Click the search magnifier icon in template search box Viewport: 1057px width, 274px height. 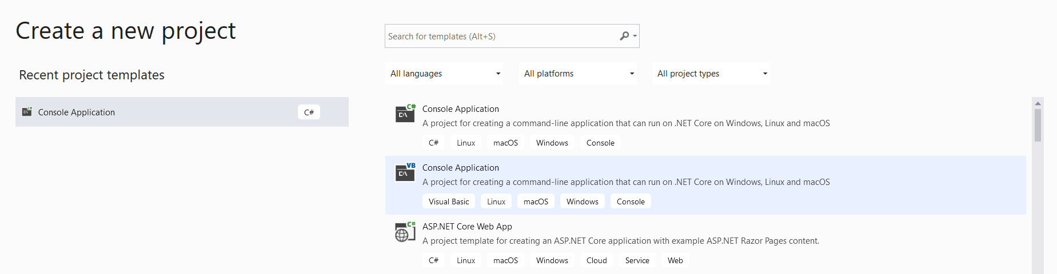point(624,36)
